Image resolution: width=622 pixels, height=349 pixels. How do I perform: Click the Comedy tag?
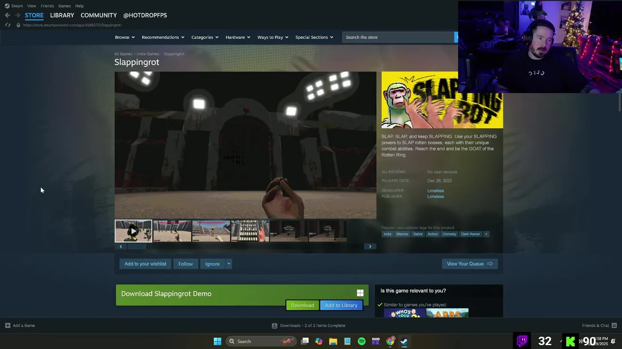[x=449, y=234]
